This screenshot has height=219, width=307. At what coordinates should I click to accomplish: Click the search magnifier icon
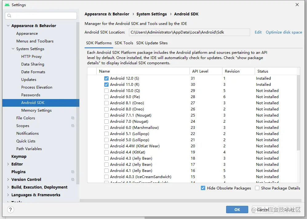point(9,16)
